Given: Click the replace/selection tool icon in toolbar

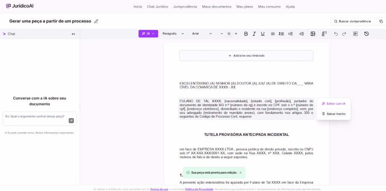Looking at the screenshot, I should (x=324, y=34).
